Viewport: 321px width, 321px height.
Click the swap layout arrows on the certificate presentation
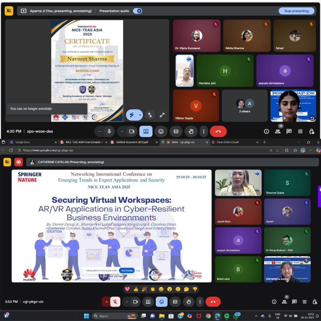150,115
